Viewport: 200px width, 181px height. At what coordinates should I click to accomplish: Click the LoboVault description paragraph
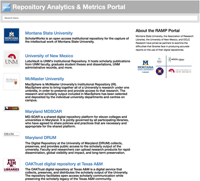coord(78,64)
